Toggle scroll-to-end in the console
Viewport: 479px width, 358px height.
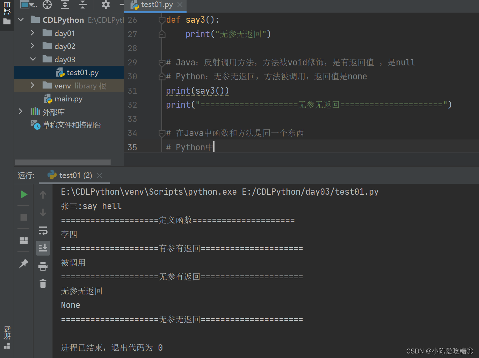pyautogui.click(x=43, y=248)
